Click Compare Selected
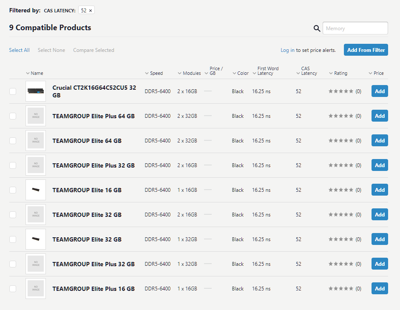This screenshot has width=400, height=310. 94,50
